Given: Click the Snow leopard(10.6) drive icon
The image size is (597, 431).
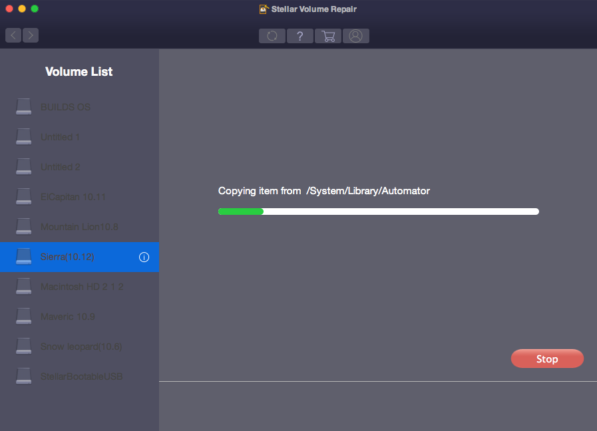Looking at the screenshot, I should click(x=23, y=346).
